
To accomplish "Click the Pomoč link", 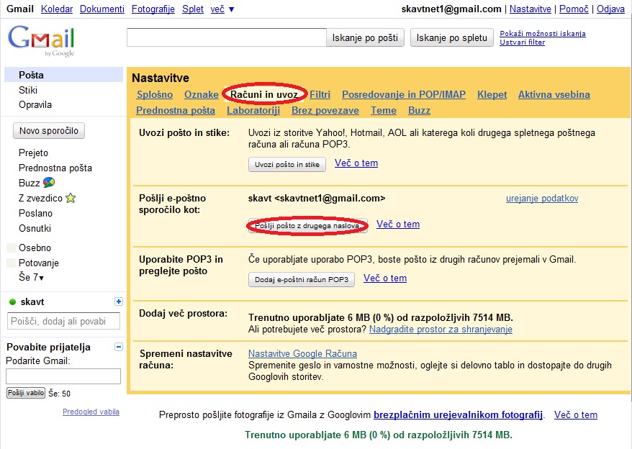I will coord(574,9).
